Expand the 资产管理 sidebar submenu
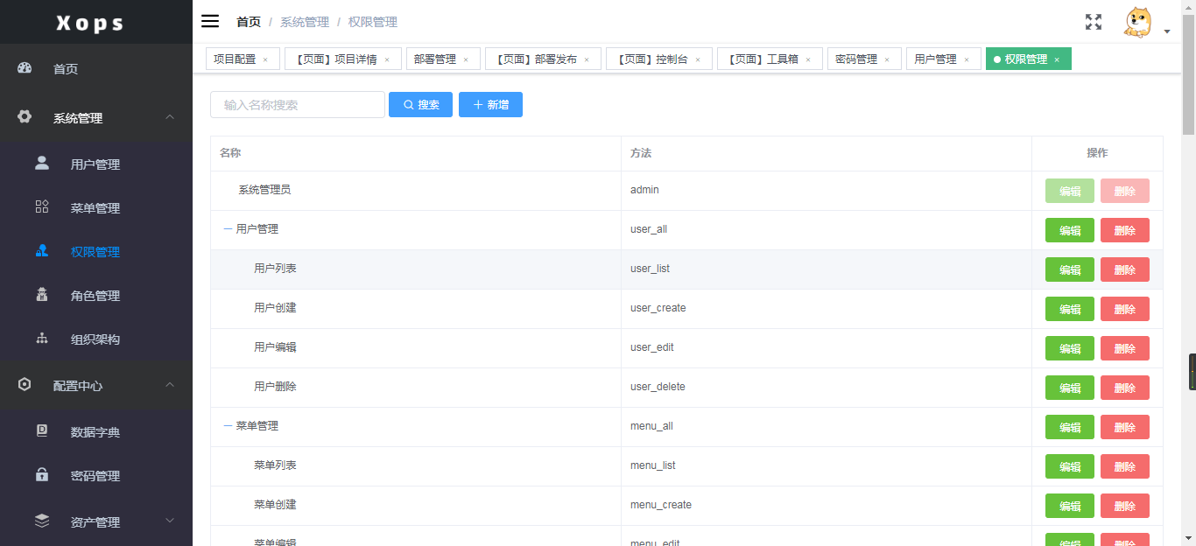Screen dimensions: 1196x546 tap(170, 521)
